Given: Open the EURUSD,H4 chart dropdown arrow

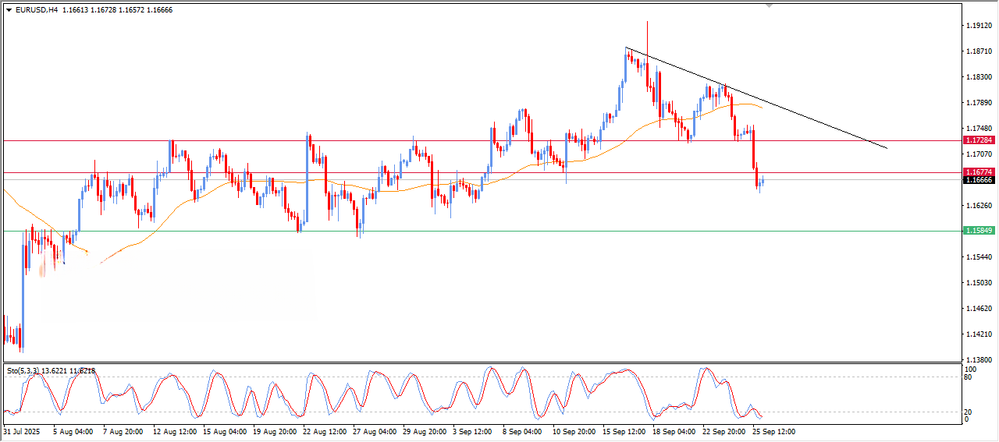Looking at the screenshot, I should (x=9, y=10).
